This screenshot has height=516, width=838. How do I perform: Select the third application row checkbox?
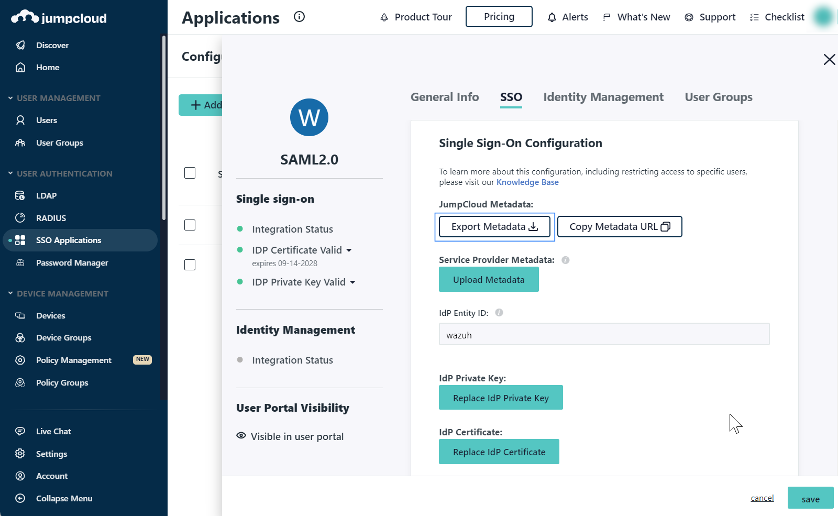[190, 265]
